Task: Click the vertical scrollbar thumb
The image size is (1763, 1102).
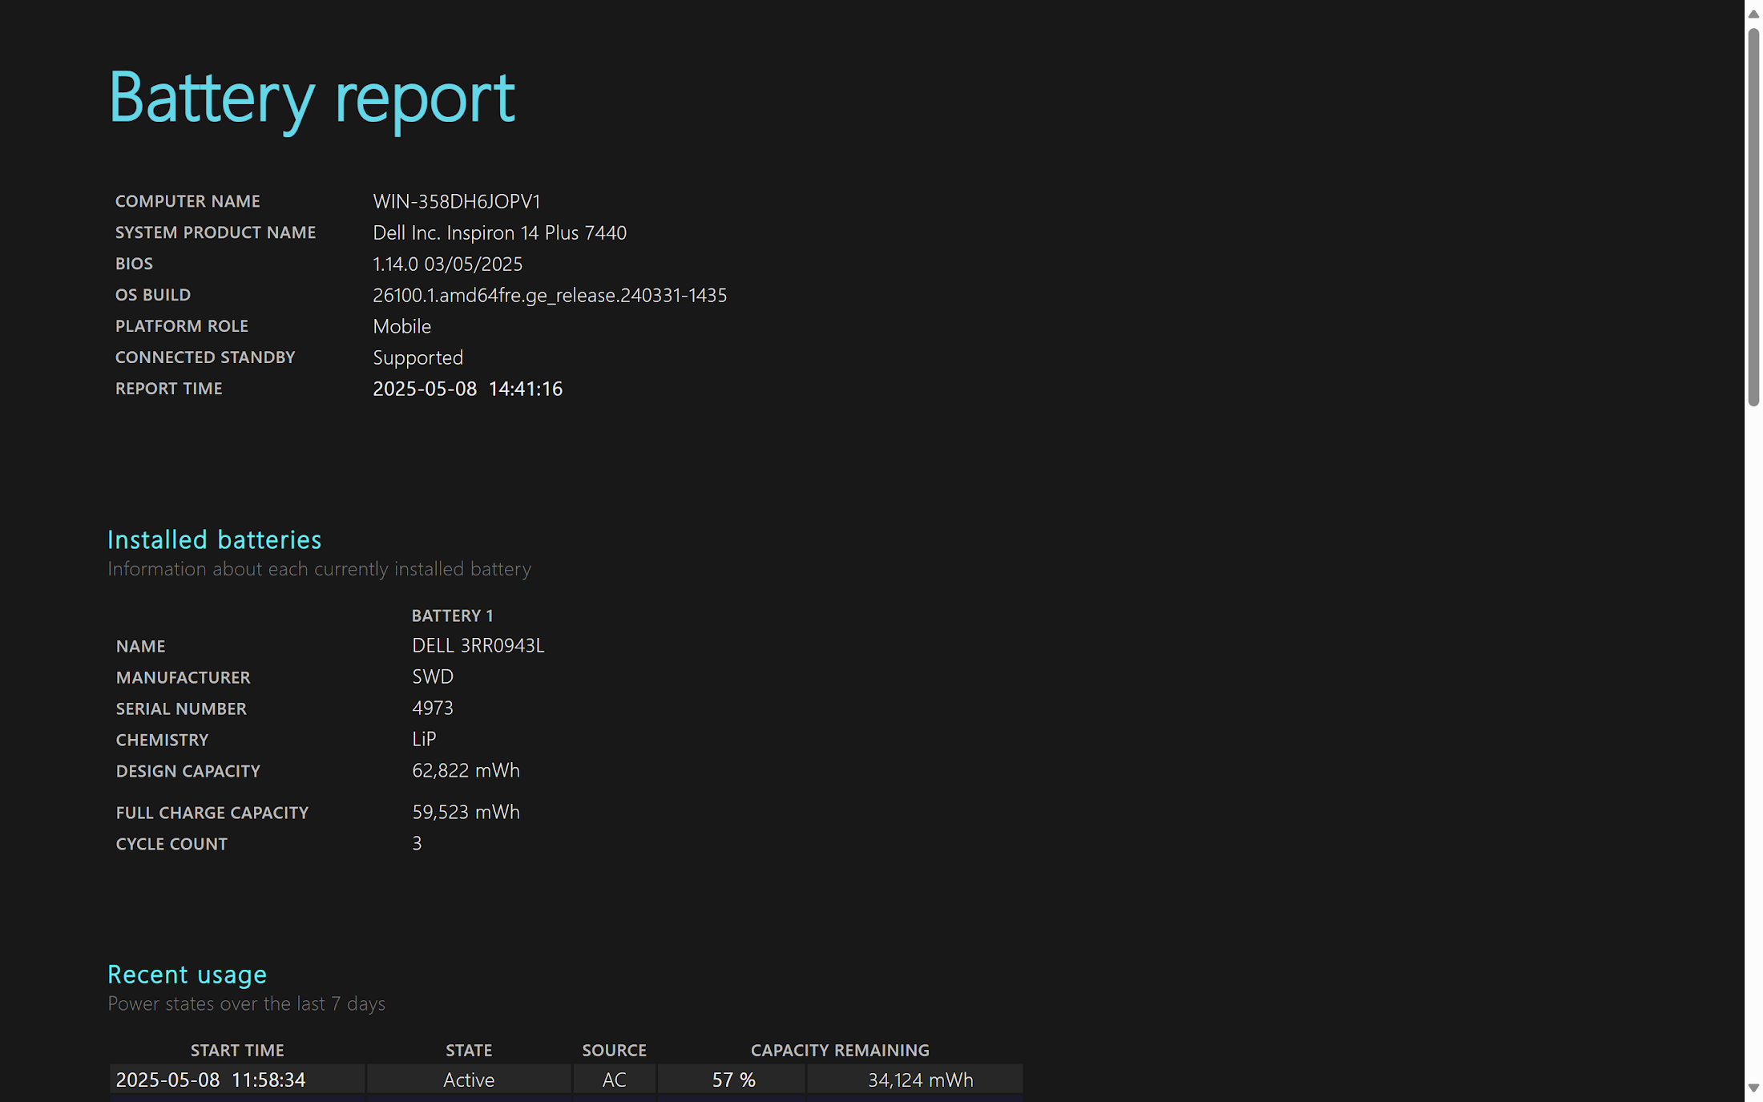Action: 1753,217
